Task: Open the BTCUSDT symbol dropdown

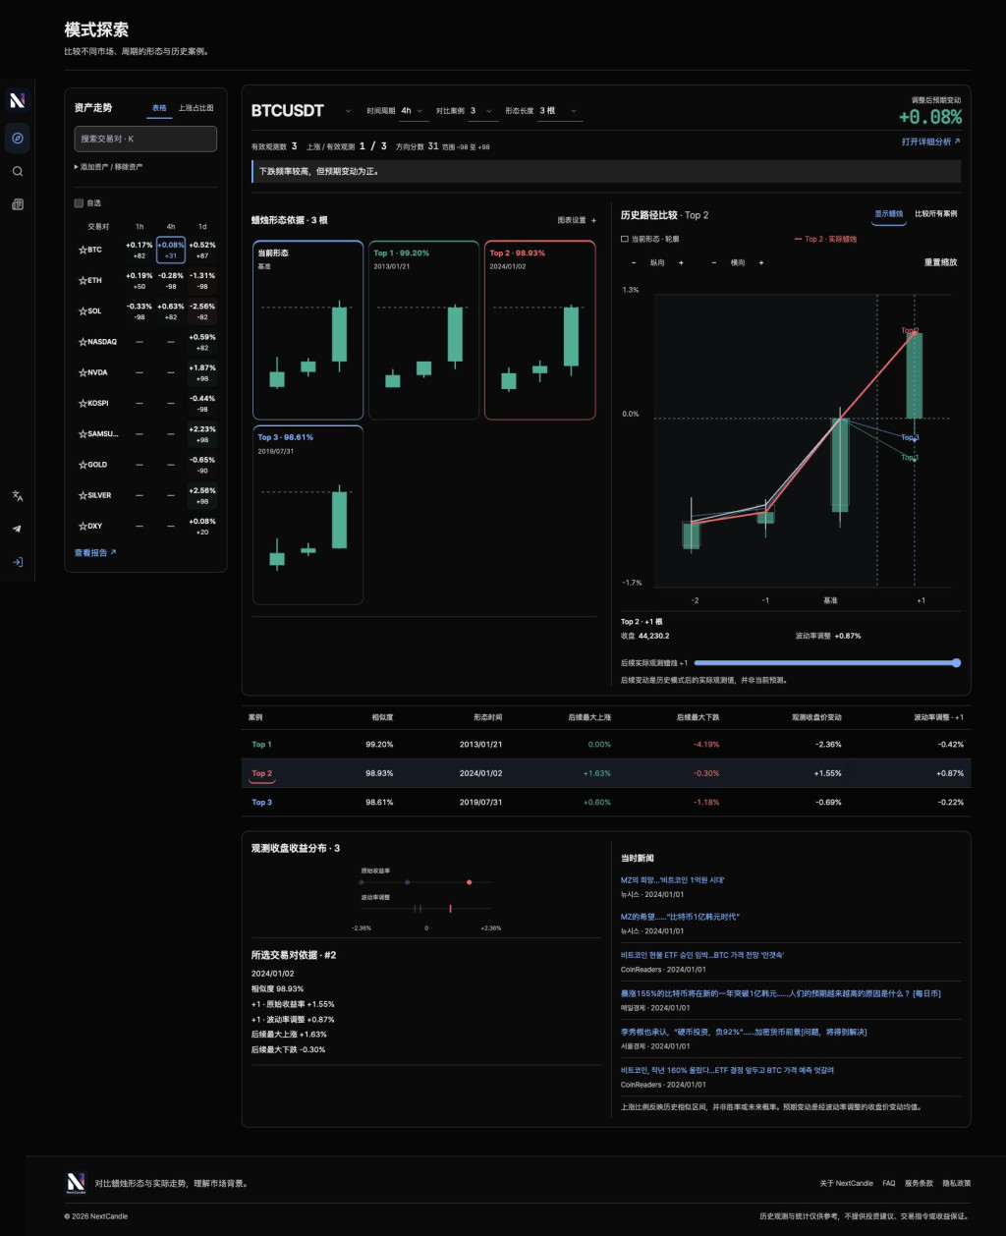Action: pyautogui.click(x=303, y=111)
